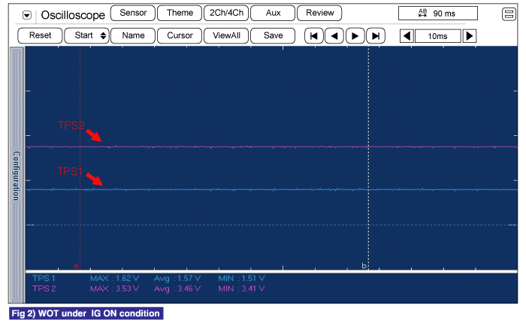Select cursor A marker at graph bottom

77,267
